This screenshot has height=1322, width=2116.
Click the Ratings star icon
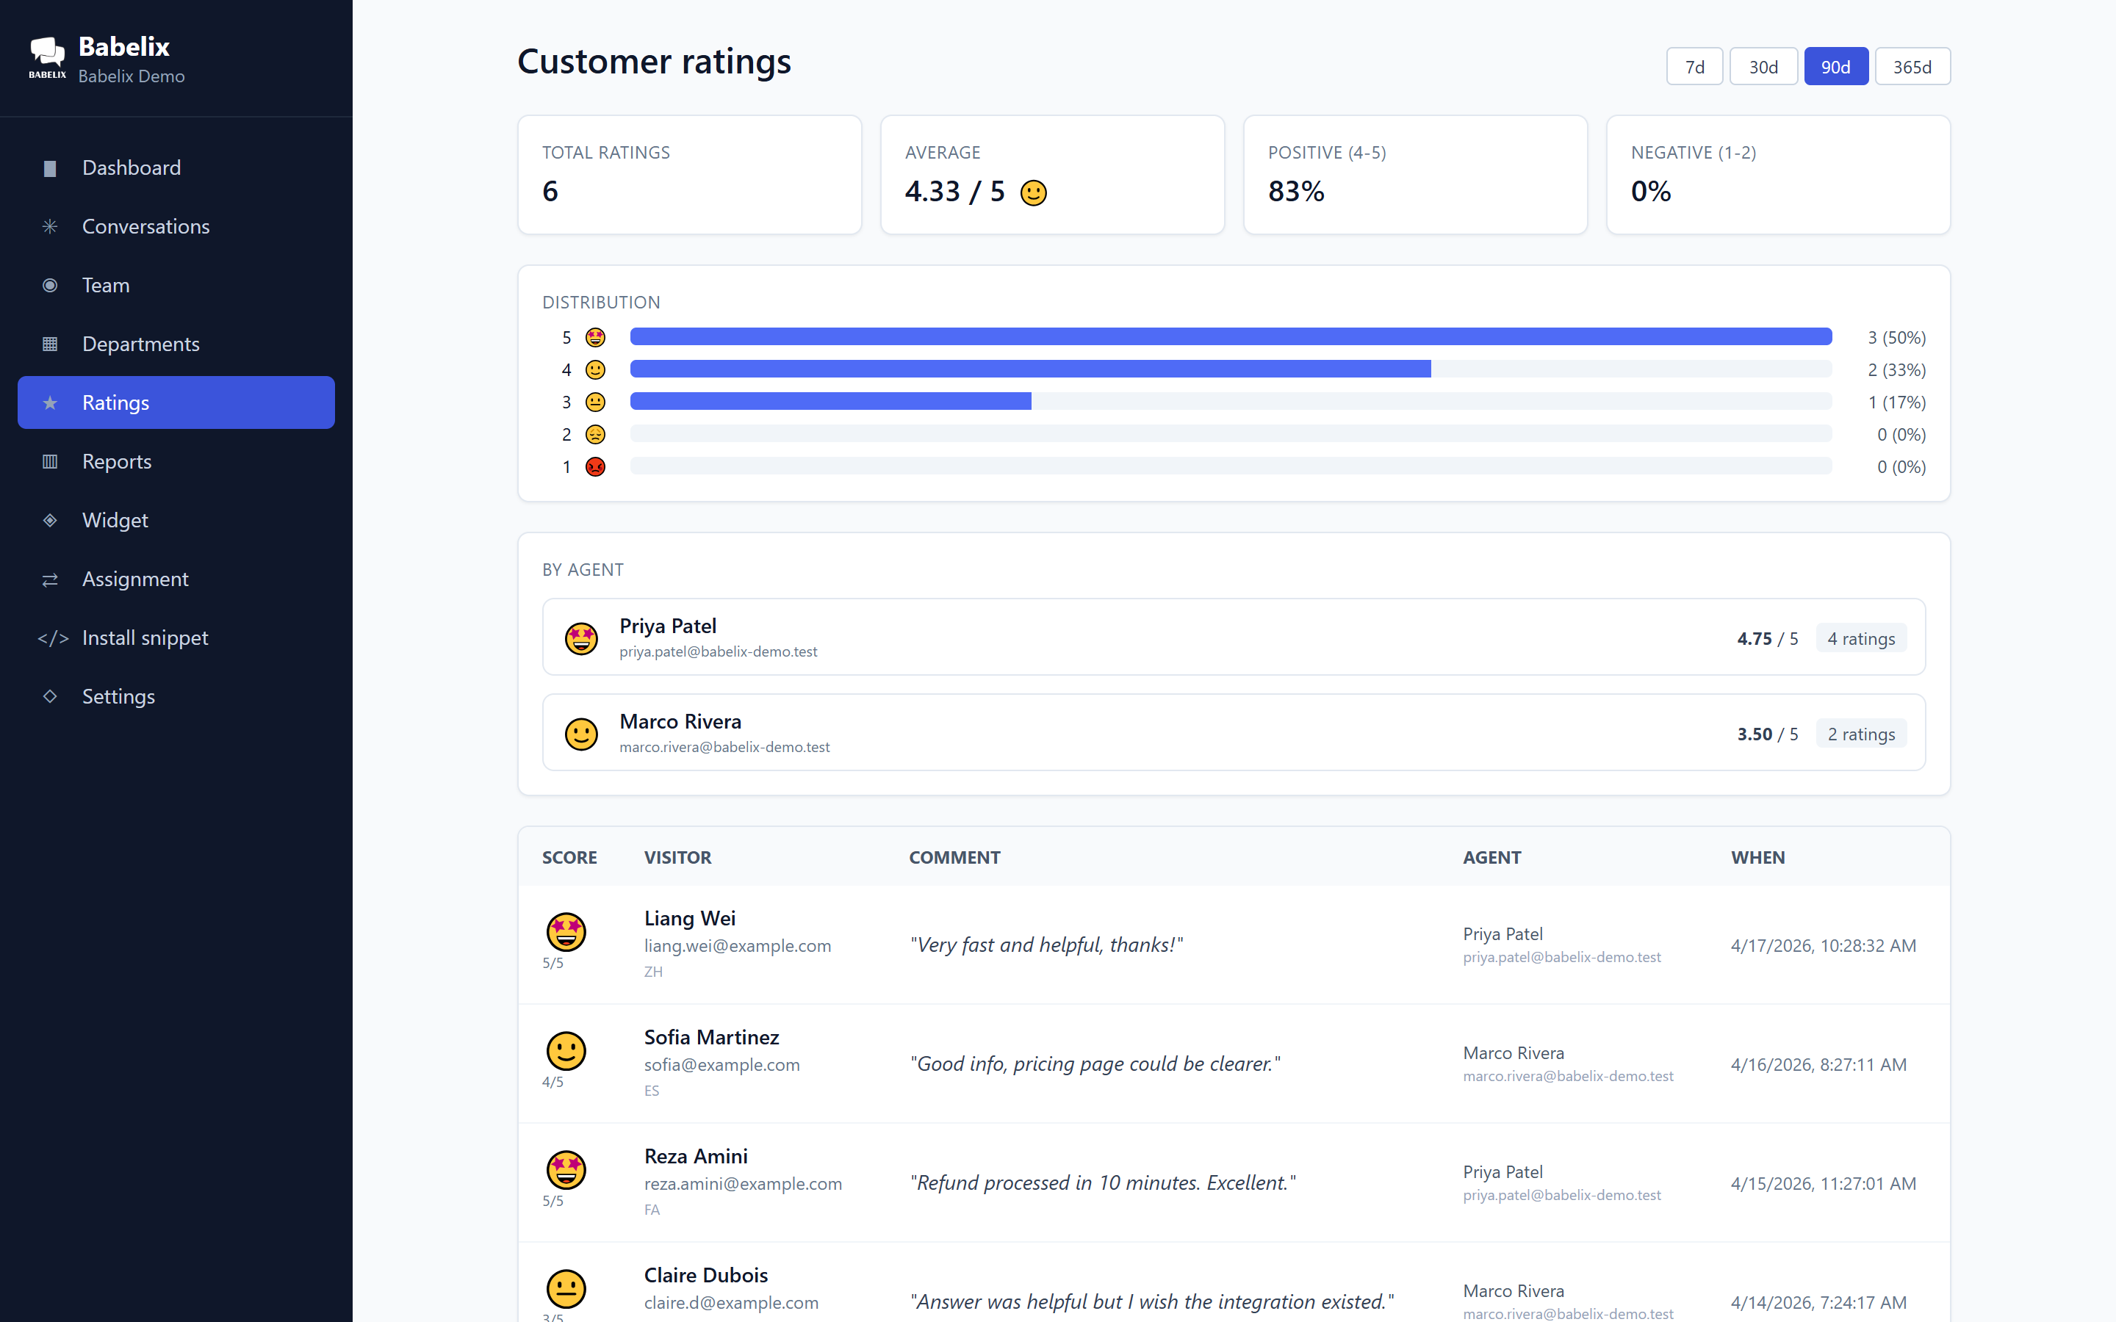(50, 402)
